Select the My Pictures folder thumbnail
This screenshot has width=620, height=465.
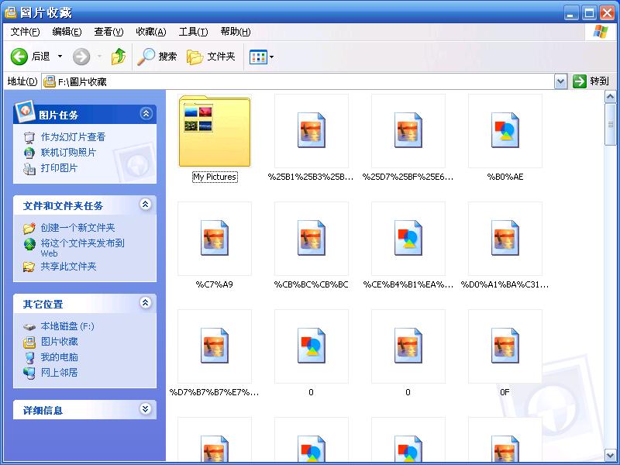215,131
